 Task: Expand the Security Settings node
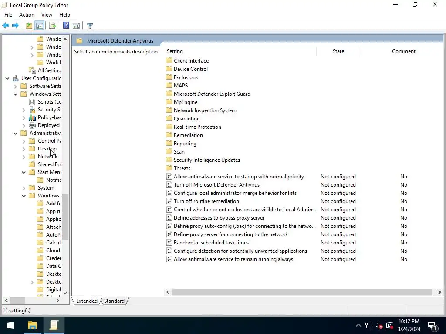pos(24,110)
